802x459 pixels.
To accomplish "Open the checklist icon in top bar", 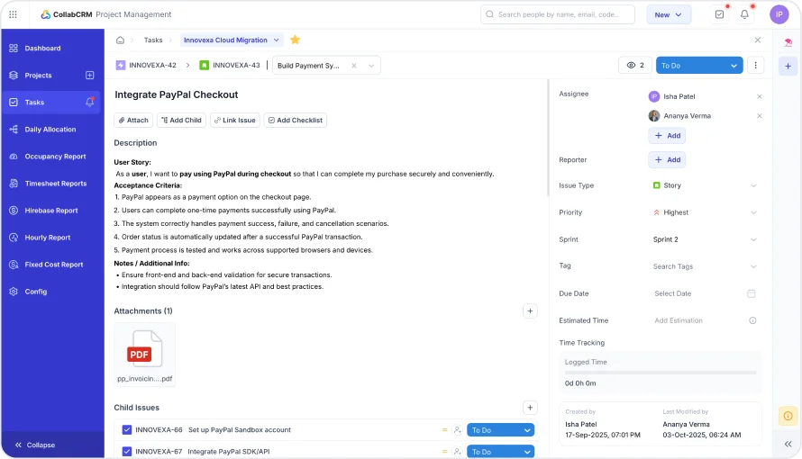I will pyautogui.click(x=719, y=14).
